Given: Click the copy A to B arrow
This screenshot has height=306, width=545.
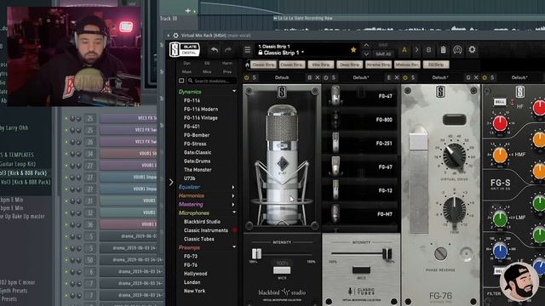Looking at the screenshot, I should click(416, 50).
